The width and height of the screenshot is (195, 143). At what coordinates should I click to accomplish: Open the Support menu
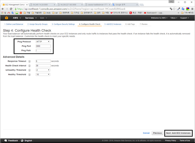coord(184,18)
